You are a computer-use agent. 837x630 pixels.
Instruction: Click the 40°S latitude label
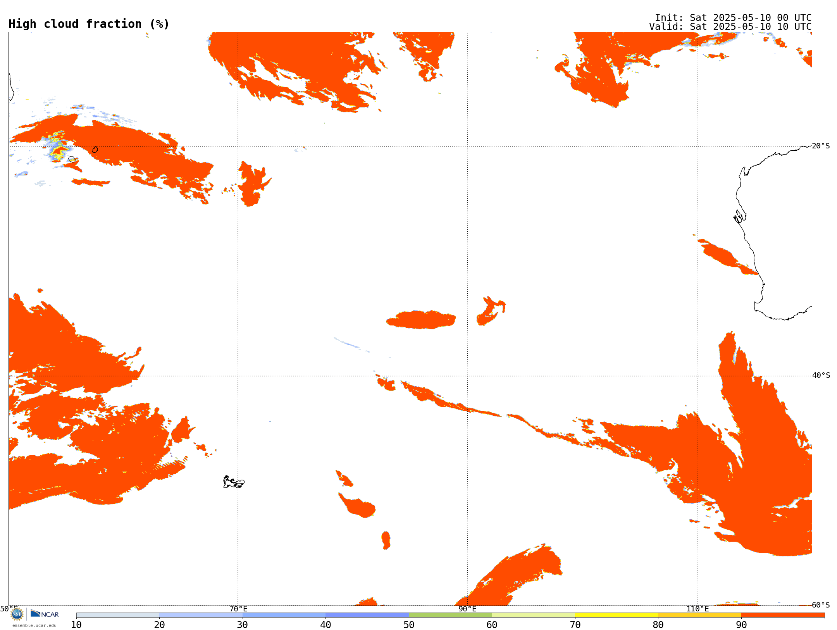point(821,375)
